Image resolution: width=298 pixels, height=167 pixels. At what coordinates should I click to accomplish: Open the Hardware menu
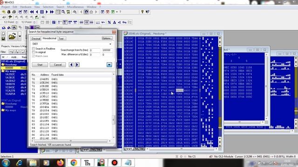point(26,7)
